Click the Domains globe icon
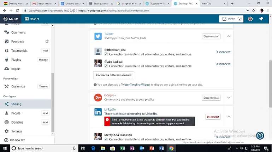The image size is (272, 152). (x=7, y=122)
